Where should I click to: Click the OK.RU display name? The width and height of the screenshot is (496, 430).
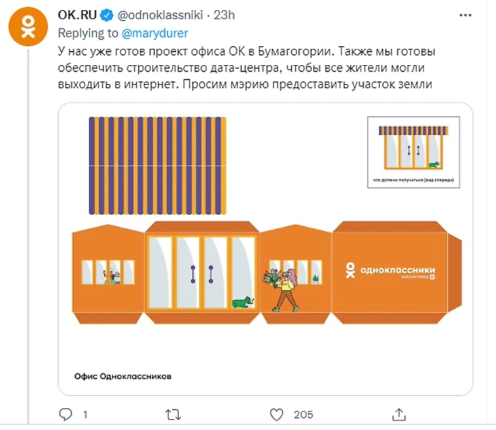pos(77,15)
